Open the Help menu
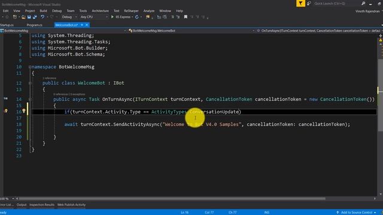 click(180, 11)
